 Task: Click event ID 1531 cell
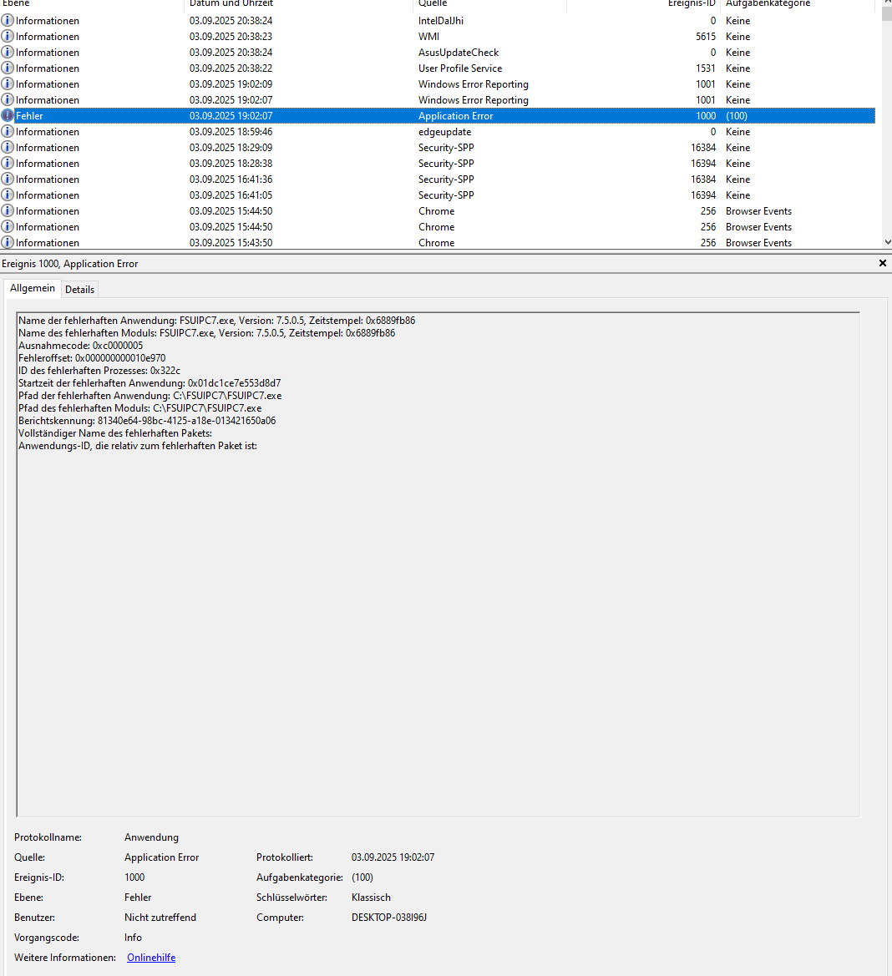coord(706,68)
